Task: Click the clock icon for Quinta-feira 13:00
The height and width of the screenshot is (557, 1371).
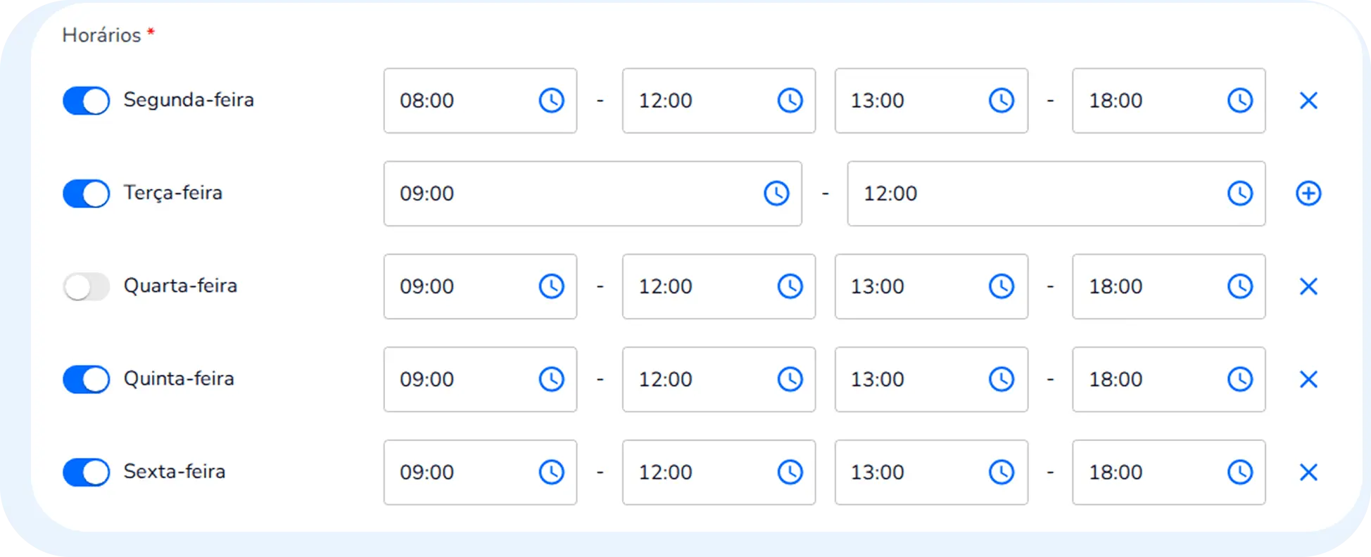Action: tap(1002, 379)
